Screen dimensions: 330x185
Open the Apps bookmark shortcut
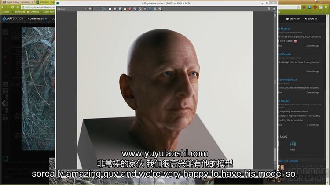(5, 12)
